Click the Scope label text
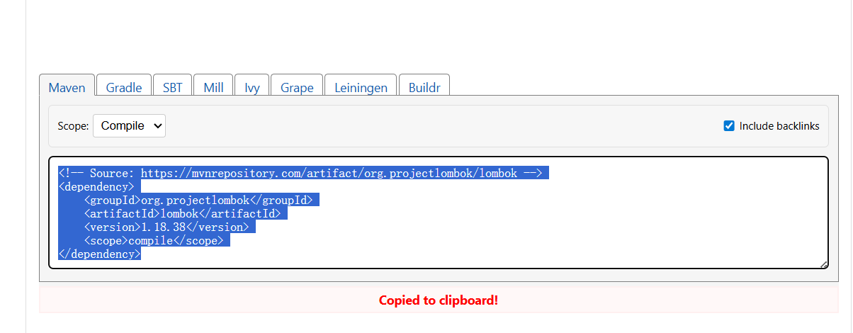The height and width of the screenshot is (333, 853). click(x=73, y=126)
